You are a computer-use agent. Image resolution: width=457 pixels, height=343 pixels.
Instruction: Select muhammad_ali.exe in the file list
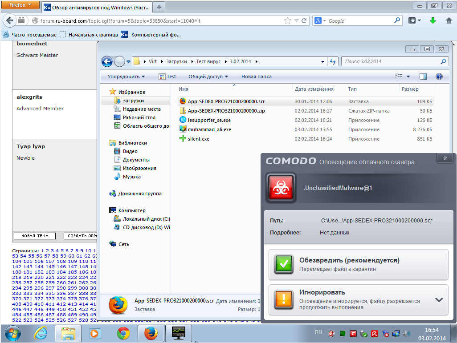(209, 129)
